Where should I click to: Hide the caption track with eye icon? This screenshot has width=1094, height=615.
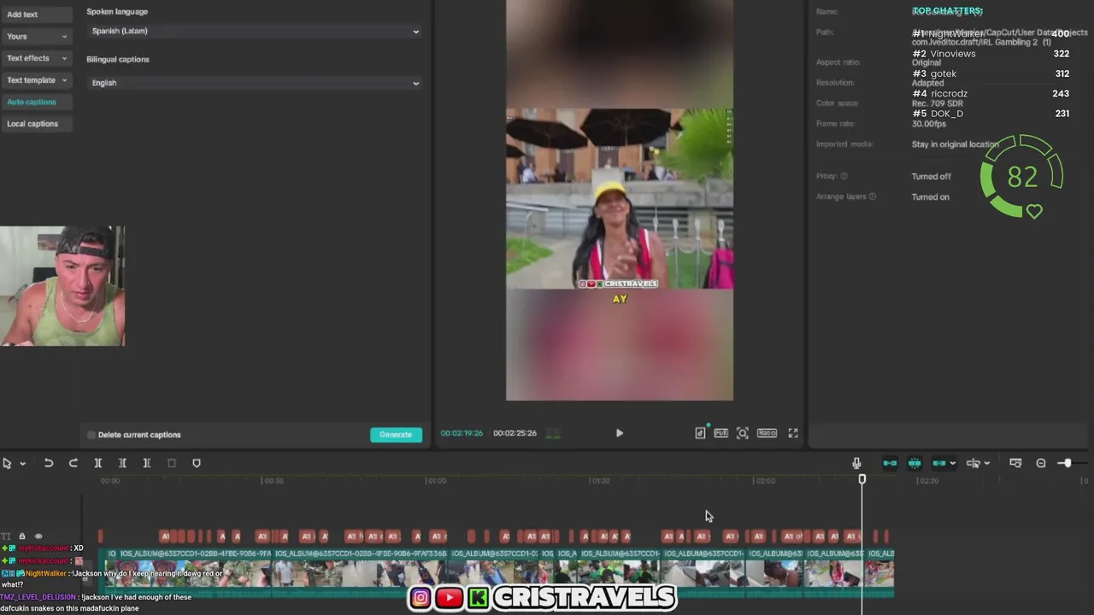(x=38, y=536)
